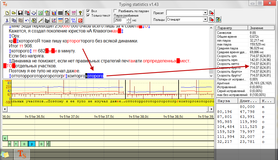Enable "Разбивать по паузам" checkbox
278x160 pixels.
tap(115, 11)
